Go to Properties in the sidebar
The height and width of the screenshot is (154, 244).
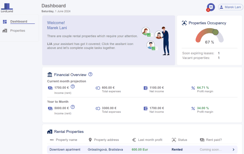click(18, 31)
